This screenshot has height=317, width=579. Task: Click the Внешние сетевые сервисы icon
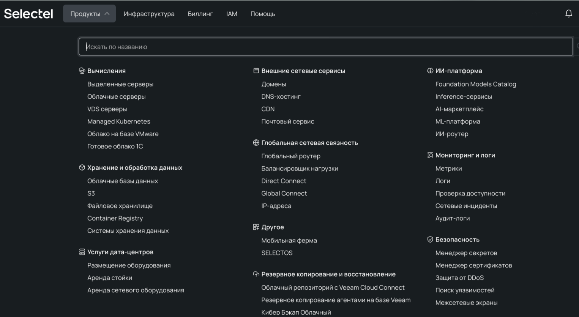tap(256, 71)
